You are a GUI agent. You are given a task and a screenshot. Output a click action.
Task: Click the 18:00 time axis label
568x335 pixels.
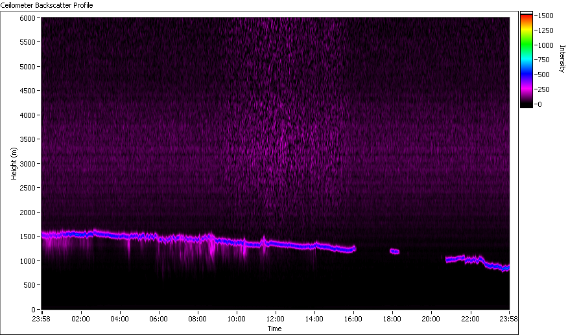coord(392,319)
